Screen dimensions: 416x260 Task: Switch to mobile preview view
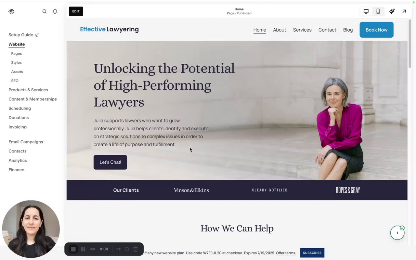378,11
